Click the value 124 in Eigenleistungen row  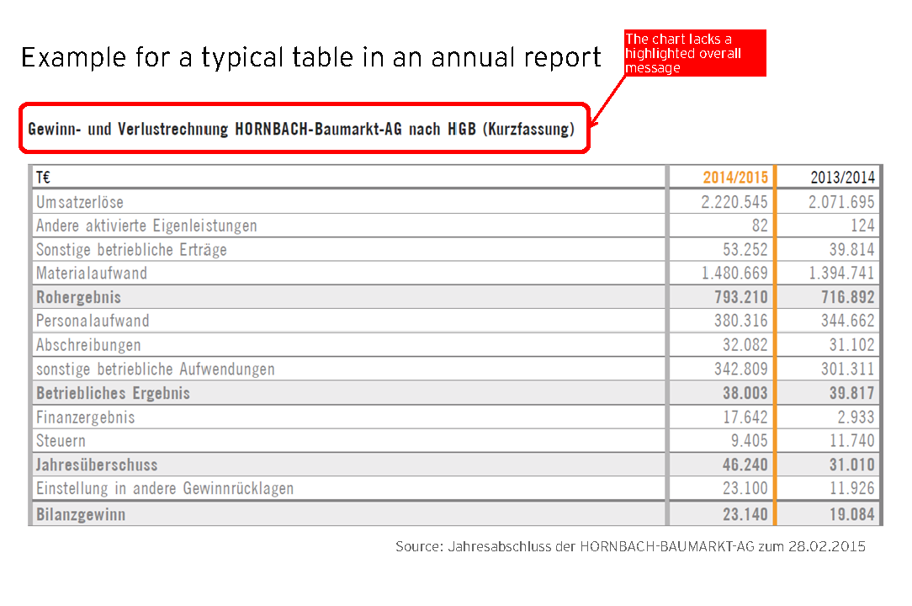tap(862, 226)
